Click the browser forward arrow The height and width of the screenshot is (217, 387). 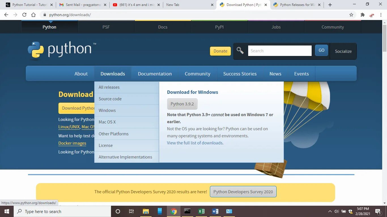[x=15, y=15]
